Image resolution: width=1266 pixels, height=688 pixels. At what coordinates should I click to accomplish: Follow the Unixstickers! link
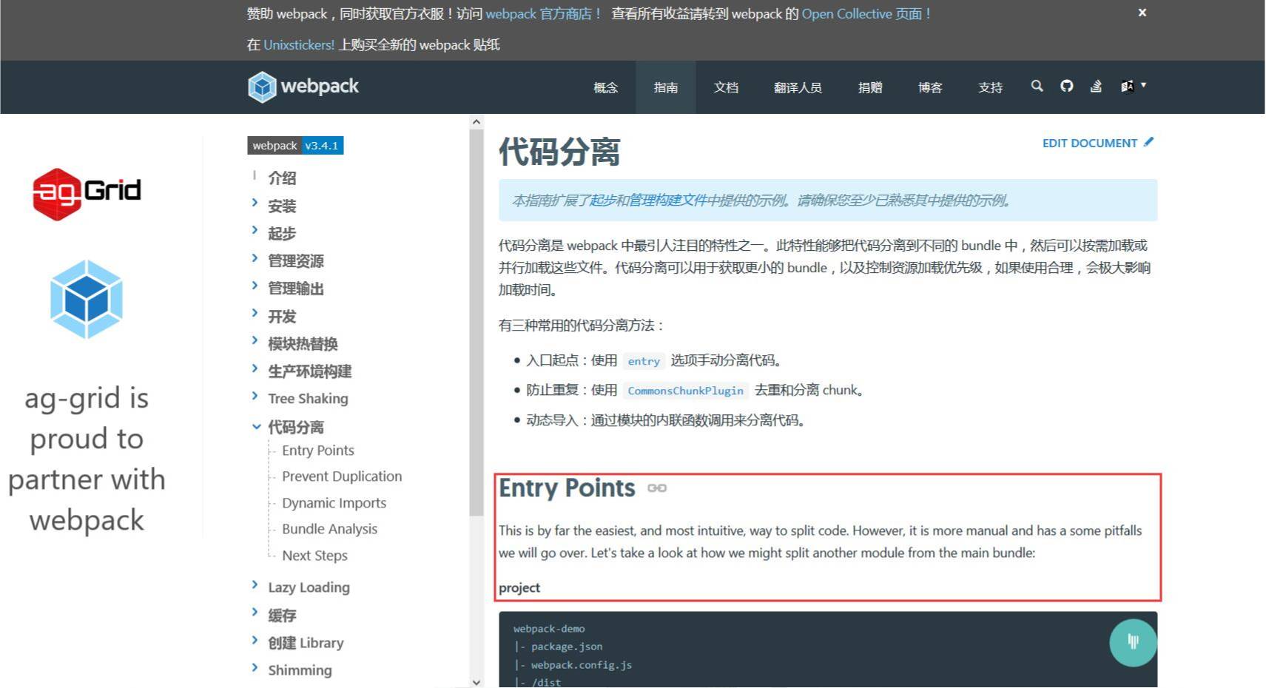299,45
